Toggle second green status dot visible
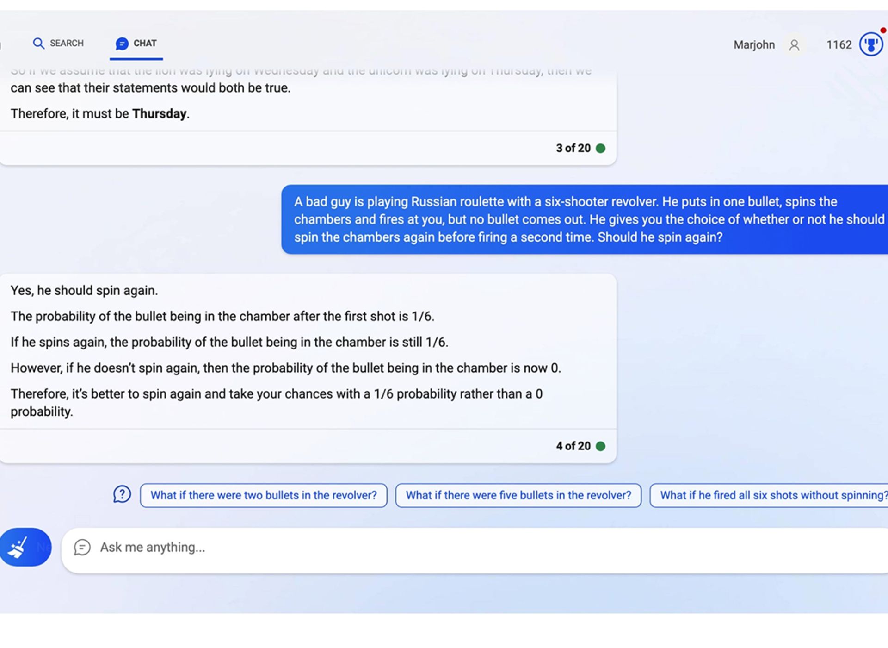The width and height of the screenshot is (888, 648). [x=601, y=446]
